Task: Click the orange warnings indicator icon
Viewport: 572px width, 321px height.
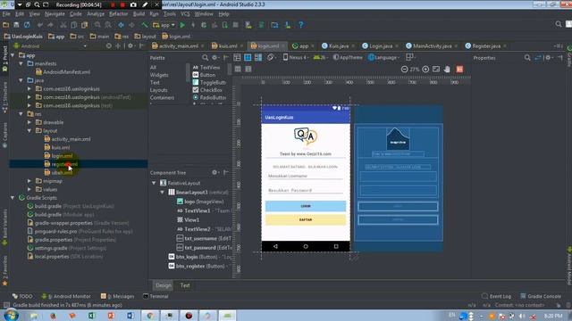Action: (x=459, y=70)
